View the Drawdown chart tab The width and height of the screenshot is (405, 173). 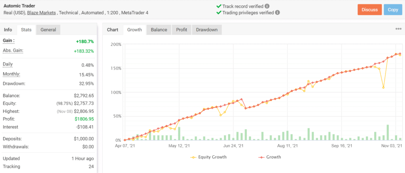pos(207,30)
